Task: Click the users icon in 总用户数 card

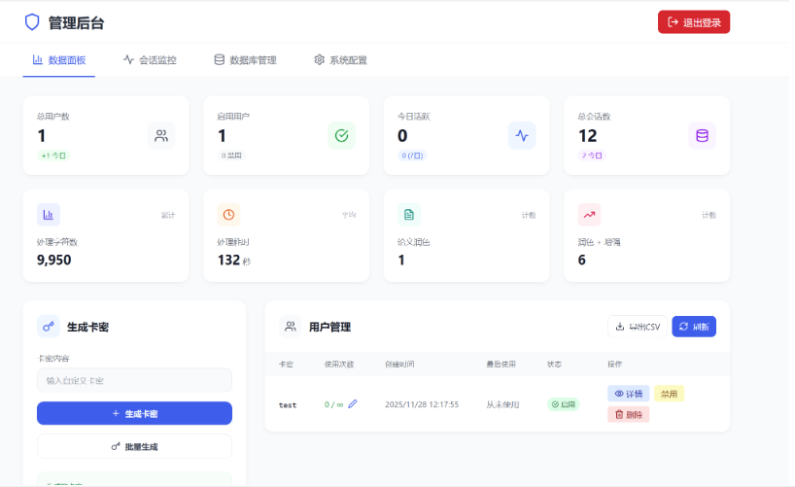Action: click(x=161, y=135)
